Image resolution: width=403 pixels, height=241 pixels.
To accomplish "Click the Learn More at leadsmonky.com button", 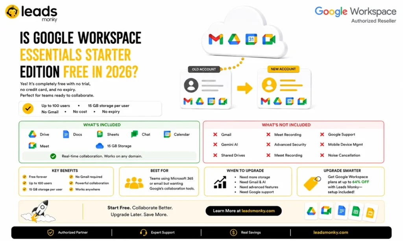I will click(243, 211).
